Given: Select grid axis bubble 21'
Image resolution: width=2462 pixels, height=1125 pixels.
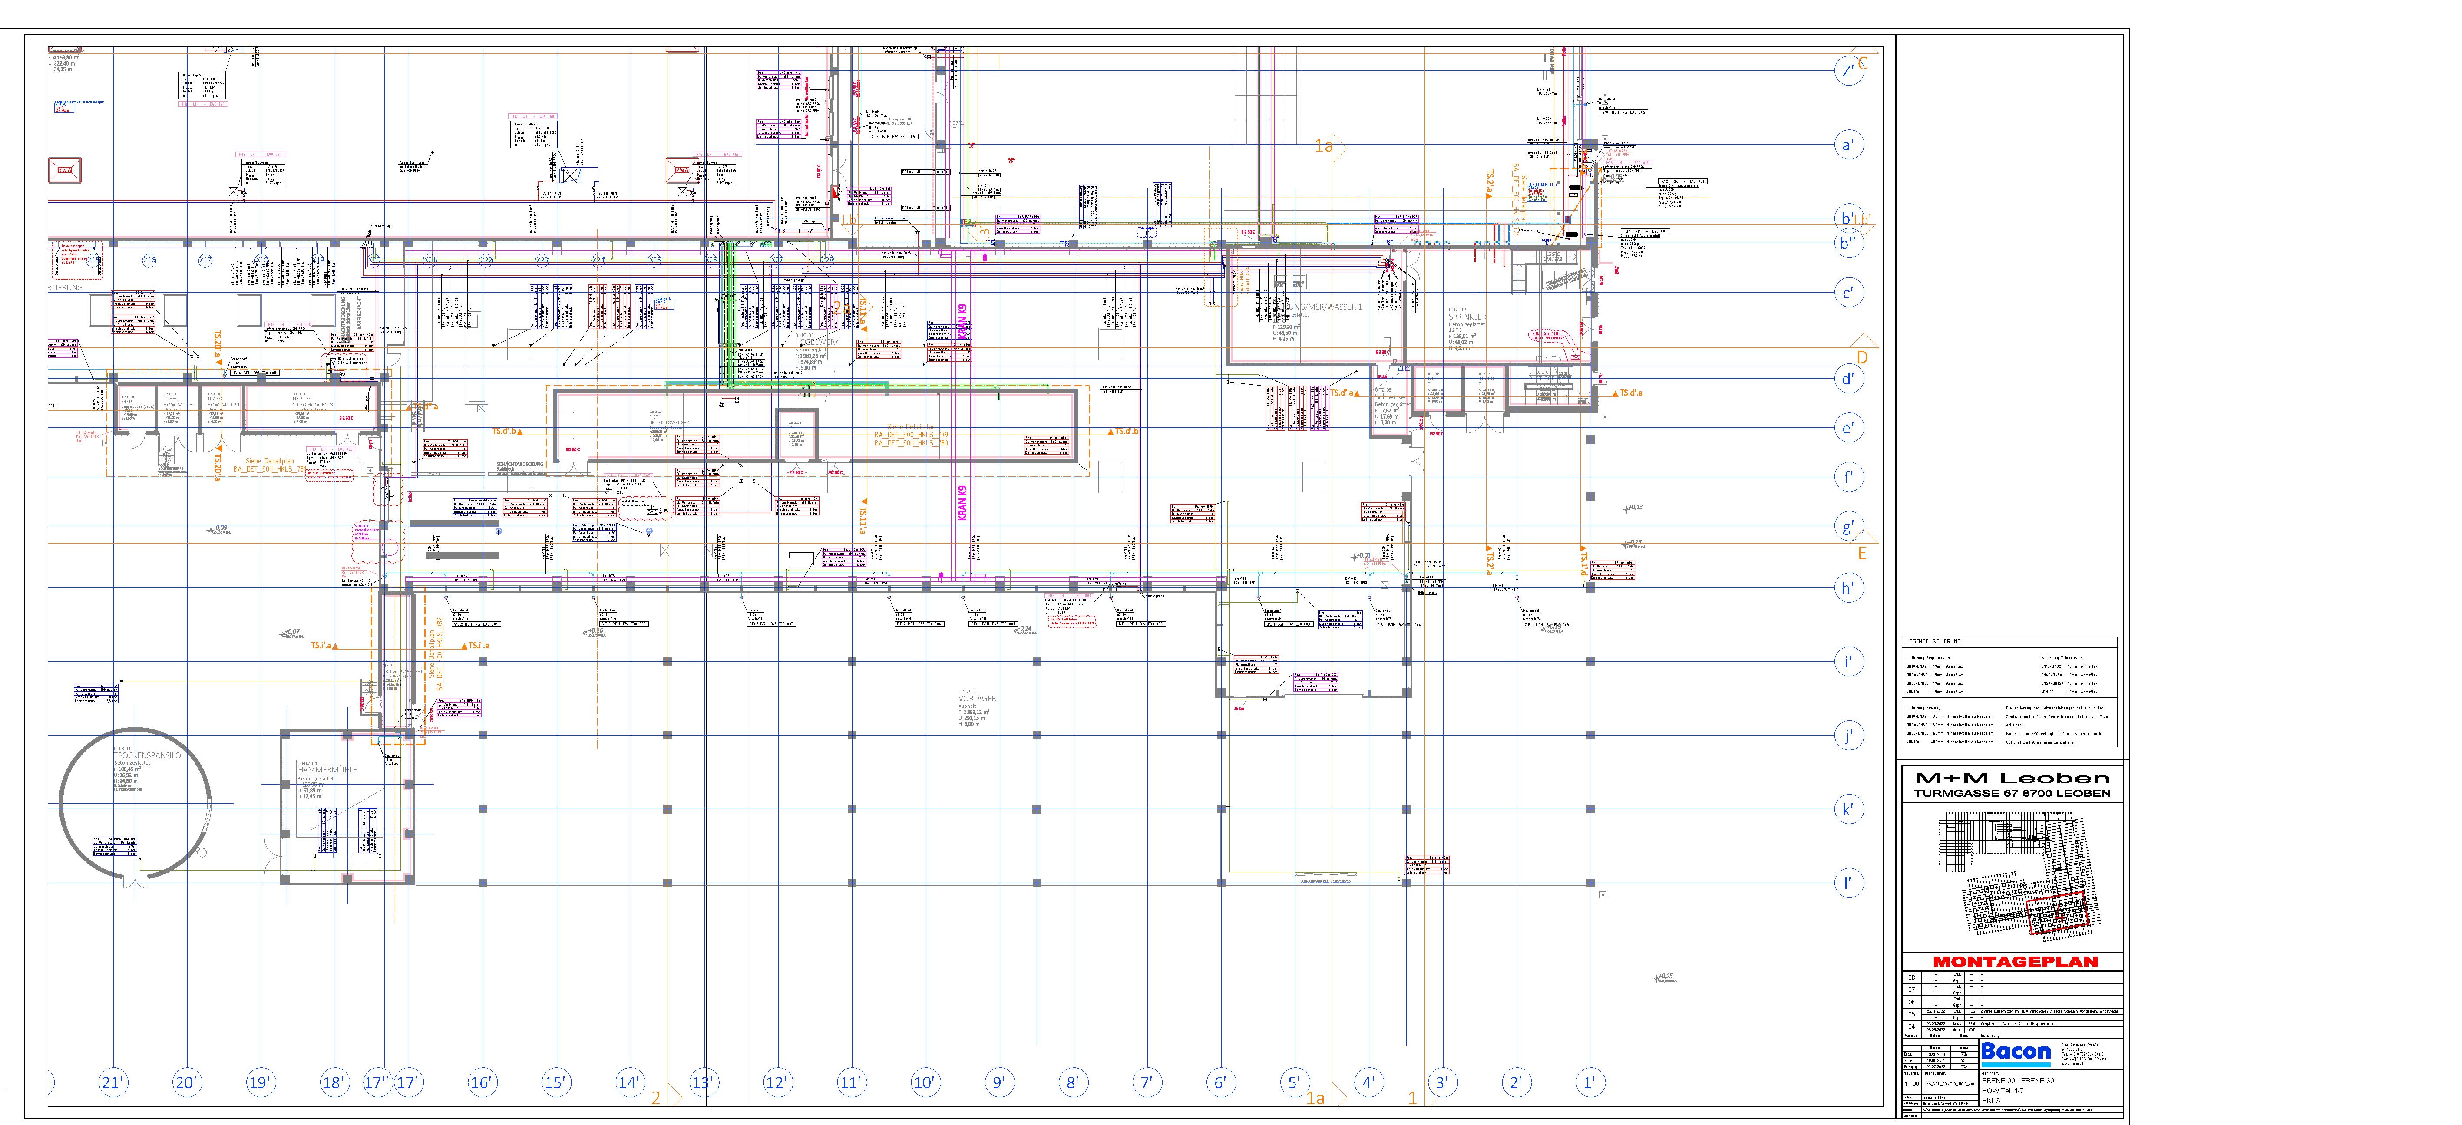Looking at the screenshot, I should (113, 1082).
